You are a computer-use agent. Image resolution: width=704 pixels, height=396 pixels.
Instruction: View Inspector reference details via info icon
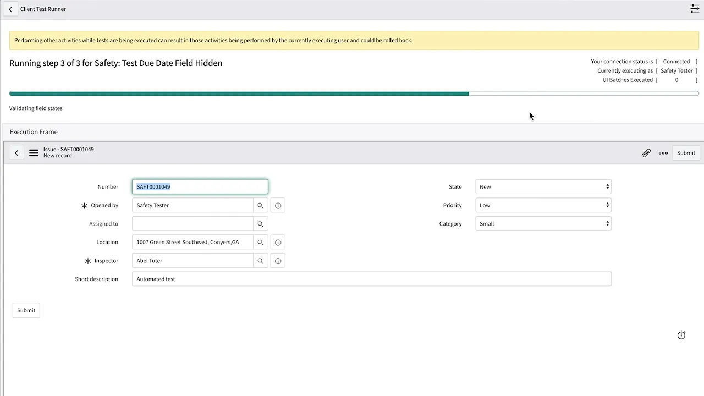pos(278,261)
